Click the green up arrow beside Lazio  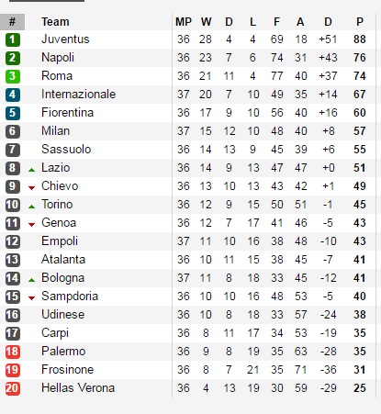[31, 170]
